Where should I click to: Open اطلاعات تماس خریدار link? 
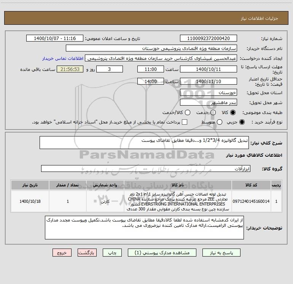(63, 58)
